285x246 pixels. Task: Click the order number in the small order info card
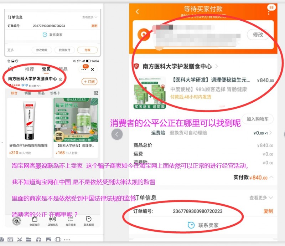pos(49,26)
